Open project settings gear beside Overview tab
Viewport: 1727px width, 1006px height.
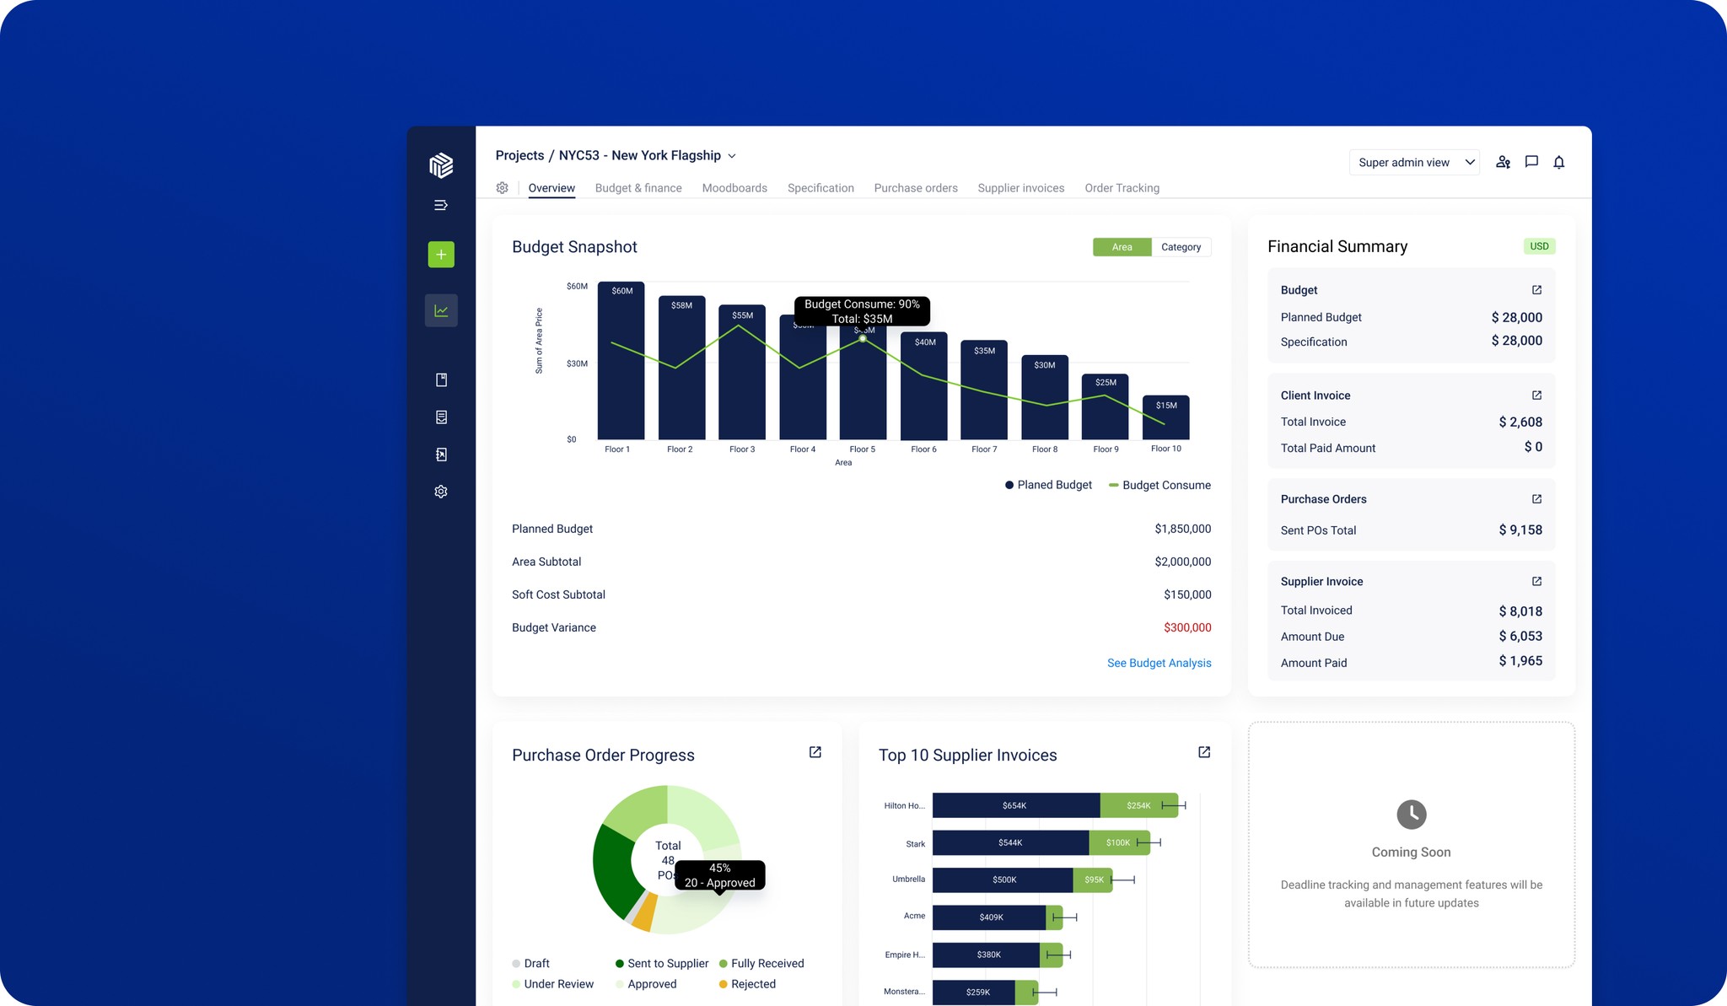[503, 188]
